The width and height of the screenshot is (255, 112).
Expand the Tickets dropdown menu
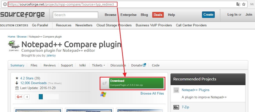[x=98, y=65]
